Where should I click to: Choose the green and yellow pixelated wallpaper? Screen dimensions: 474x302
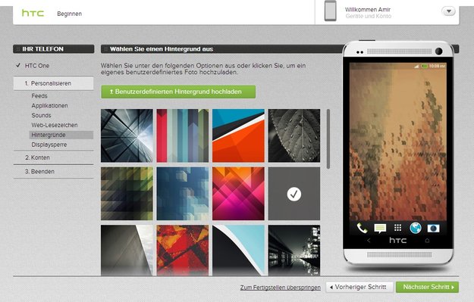pyautogui.click(x=127, y=194)
